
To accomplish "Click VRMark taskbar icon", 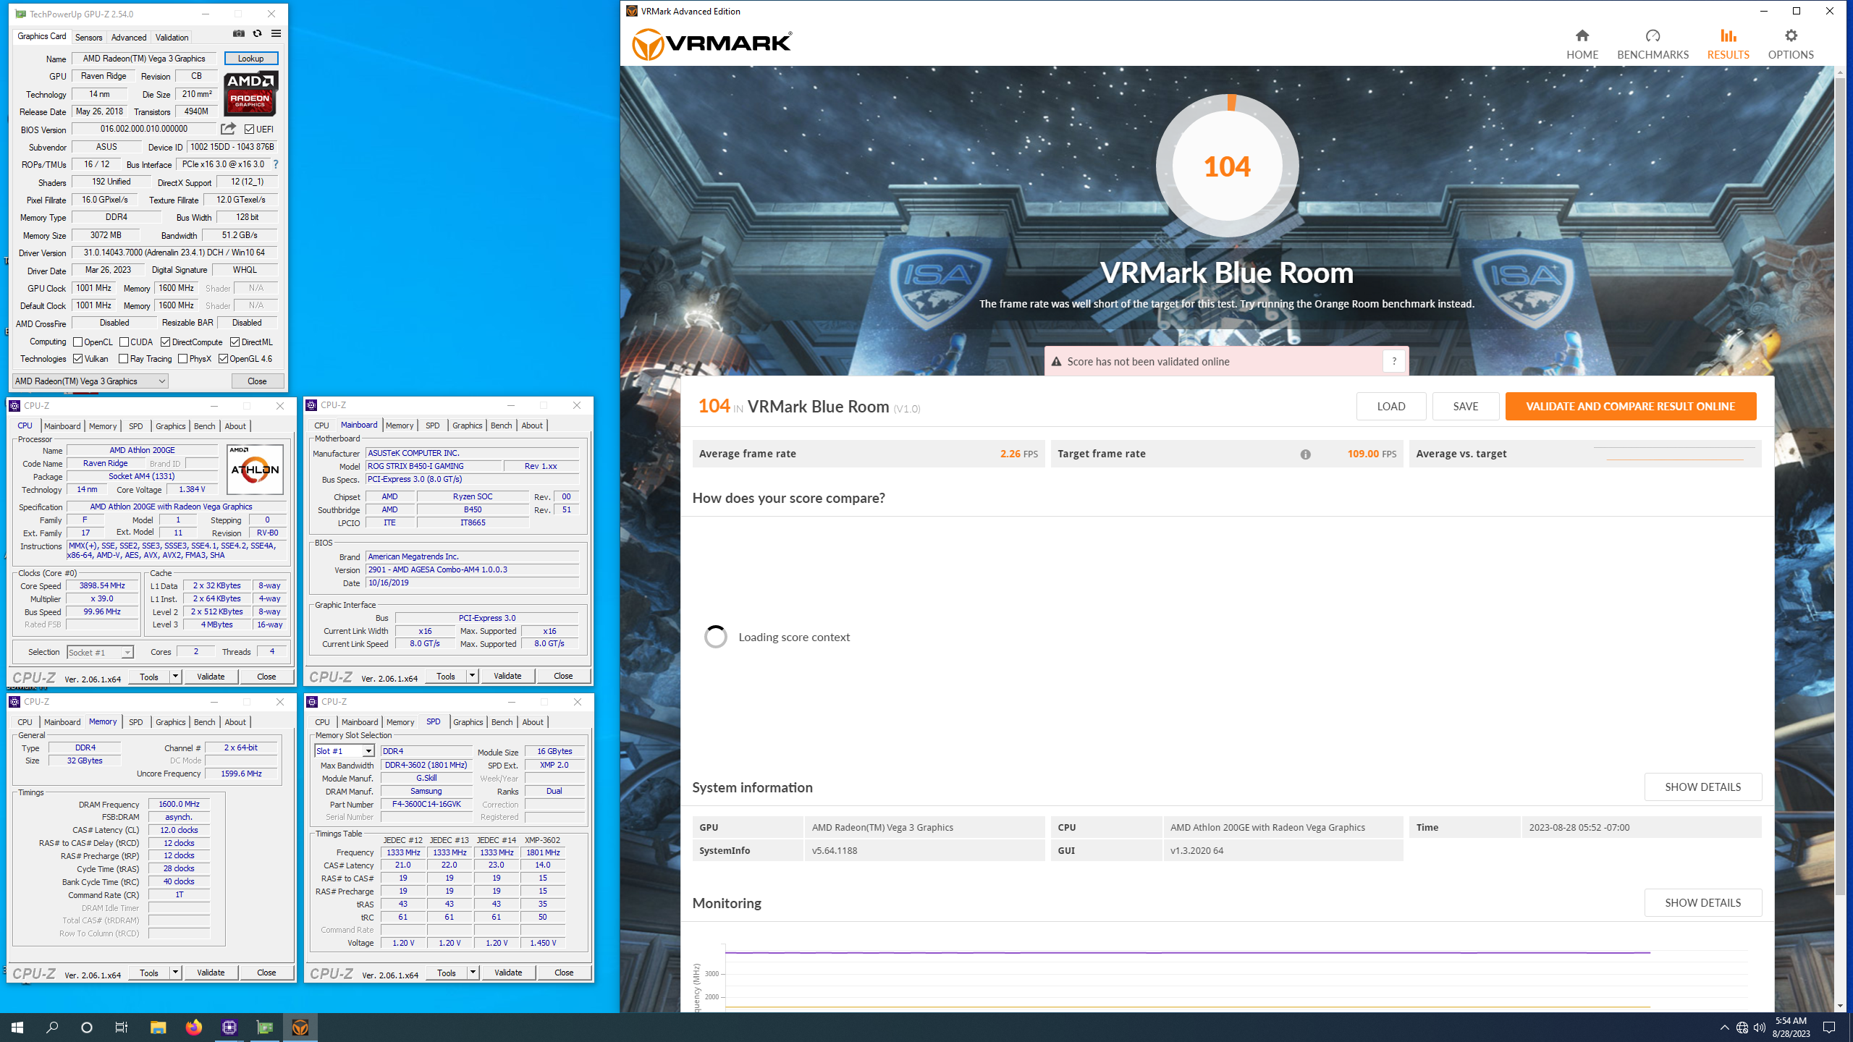I will pos(300,1028).
